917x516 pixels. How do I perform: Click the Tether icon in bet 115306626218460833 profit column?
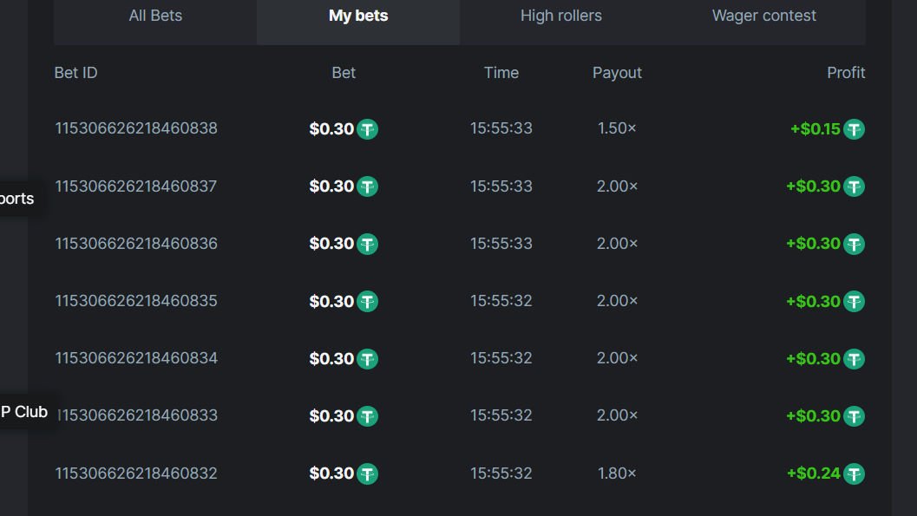855,416
